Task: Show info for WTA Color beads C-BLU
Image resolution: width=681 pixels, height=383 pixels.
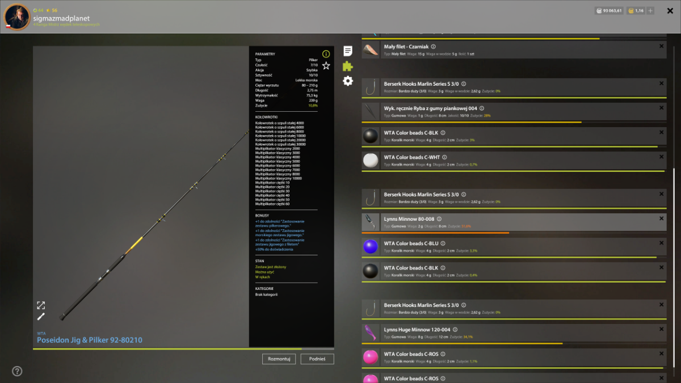Action: 443,243
